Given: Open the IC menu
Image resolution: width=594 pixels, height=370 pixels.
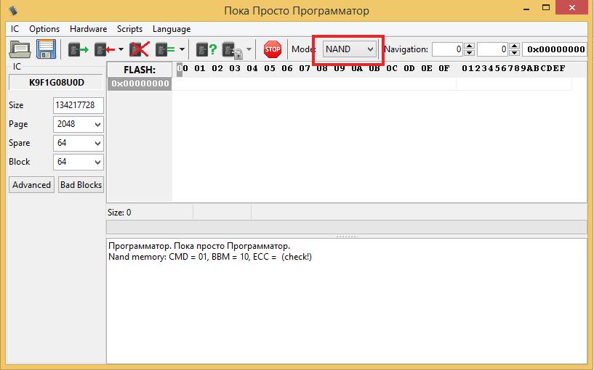Looking at the screenshot, I should pyautogui.click(x=15, y=29).
